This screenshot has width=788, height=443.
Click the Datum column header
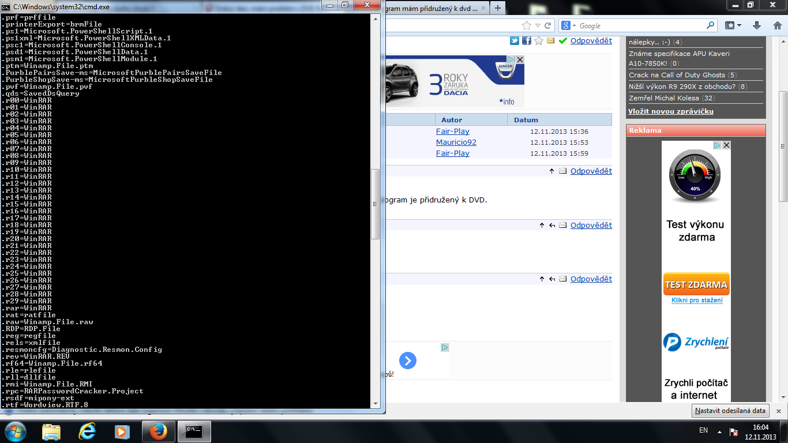[526, 120]
